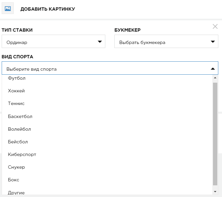This screenshot has height=197, width=222.
Task: Click the sport list scrollbar down arrow
Action: (215, 192)
